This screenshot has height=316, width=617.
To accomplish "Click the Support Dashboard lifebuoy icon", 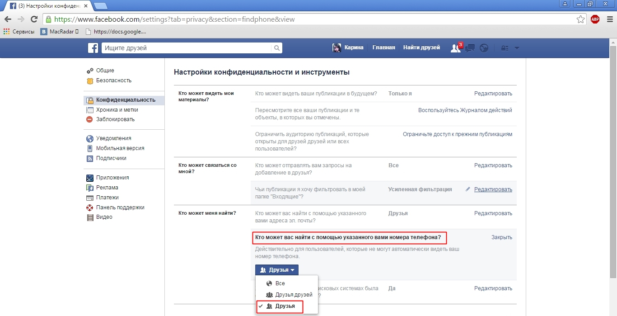I will click(89, 208).
